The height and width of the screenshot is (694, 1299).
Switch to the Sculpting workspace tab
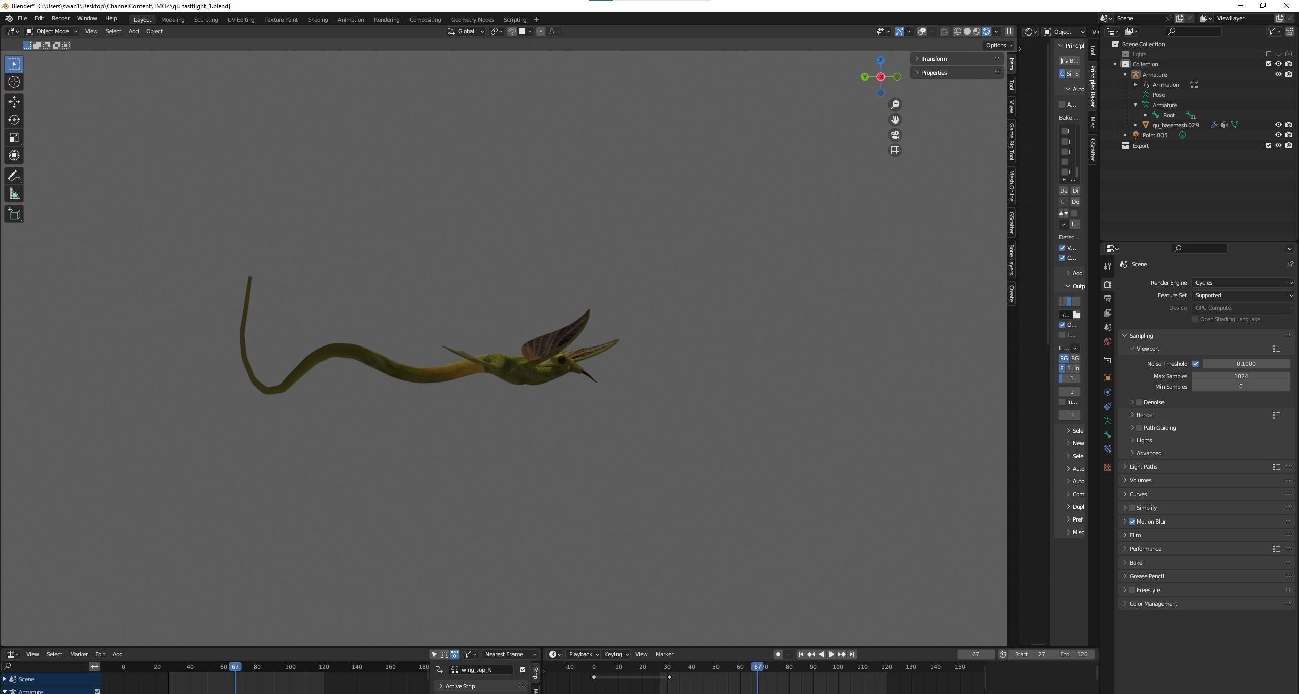tap(206, 20)
